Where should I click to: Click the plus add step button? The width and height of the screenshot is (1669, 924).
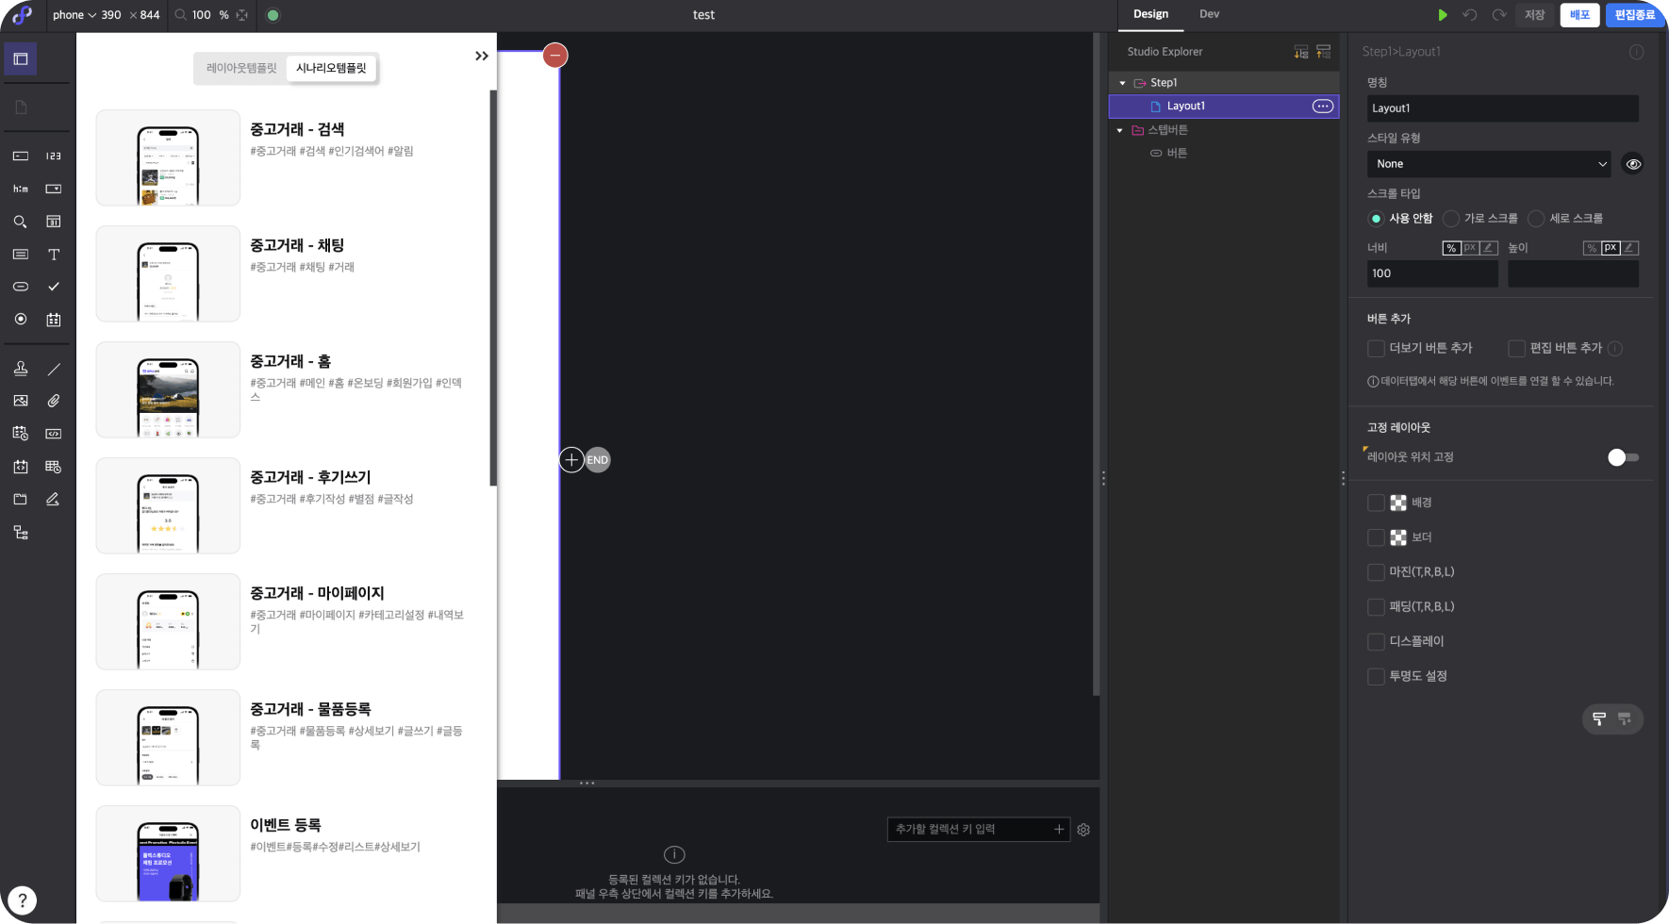coord(571,460)
